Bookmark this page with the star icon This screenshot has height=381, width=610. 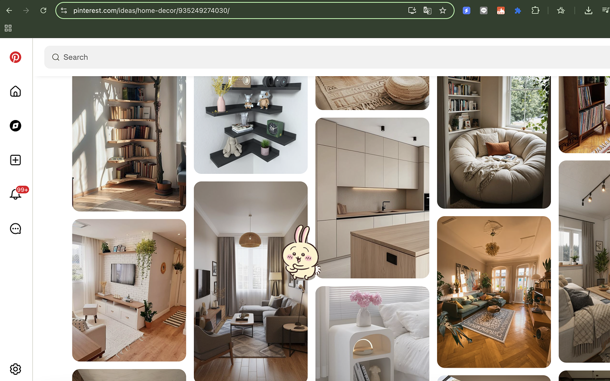tap(443, 10)
